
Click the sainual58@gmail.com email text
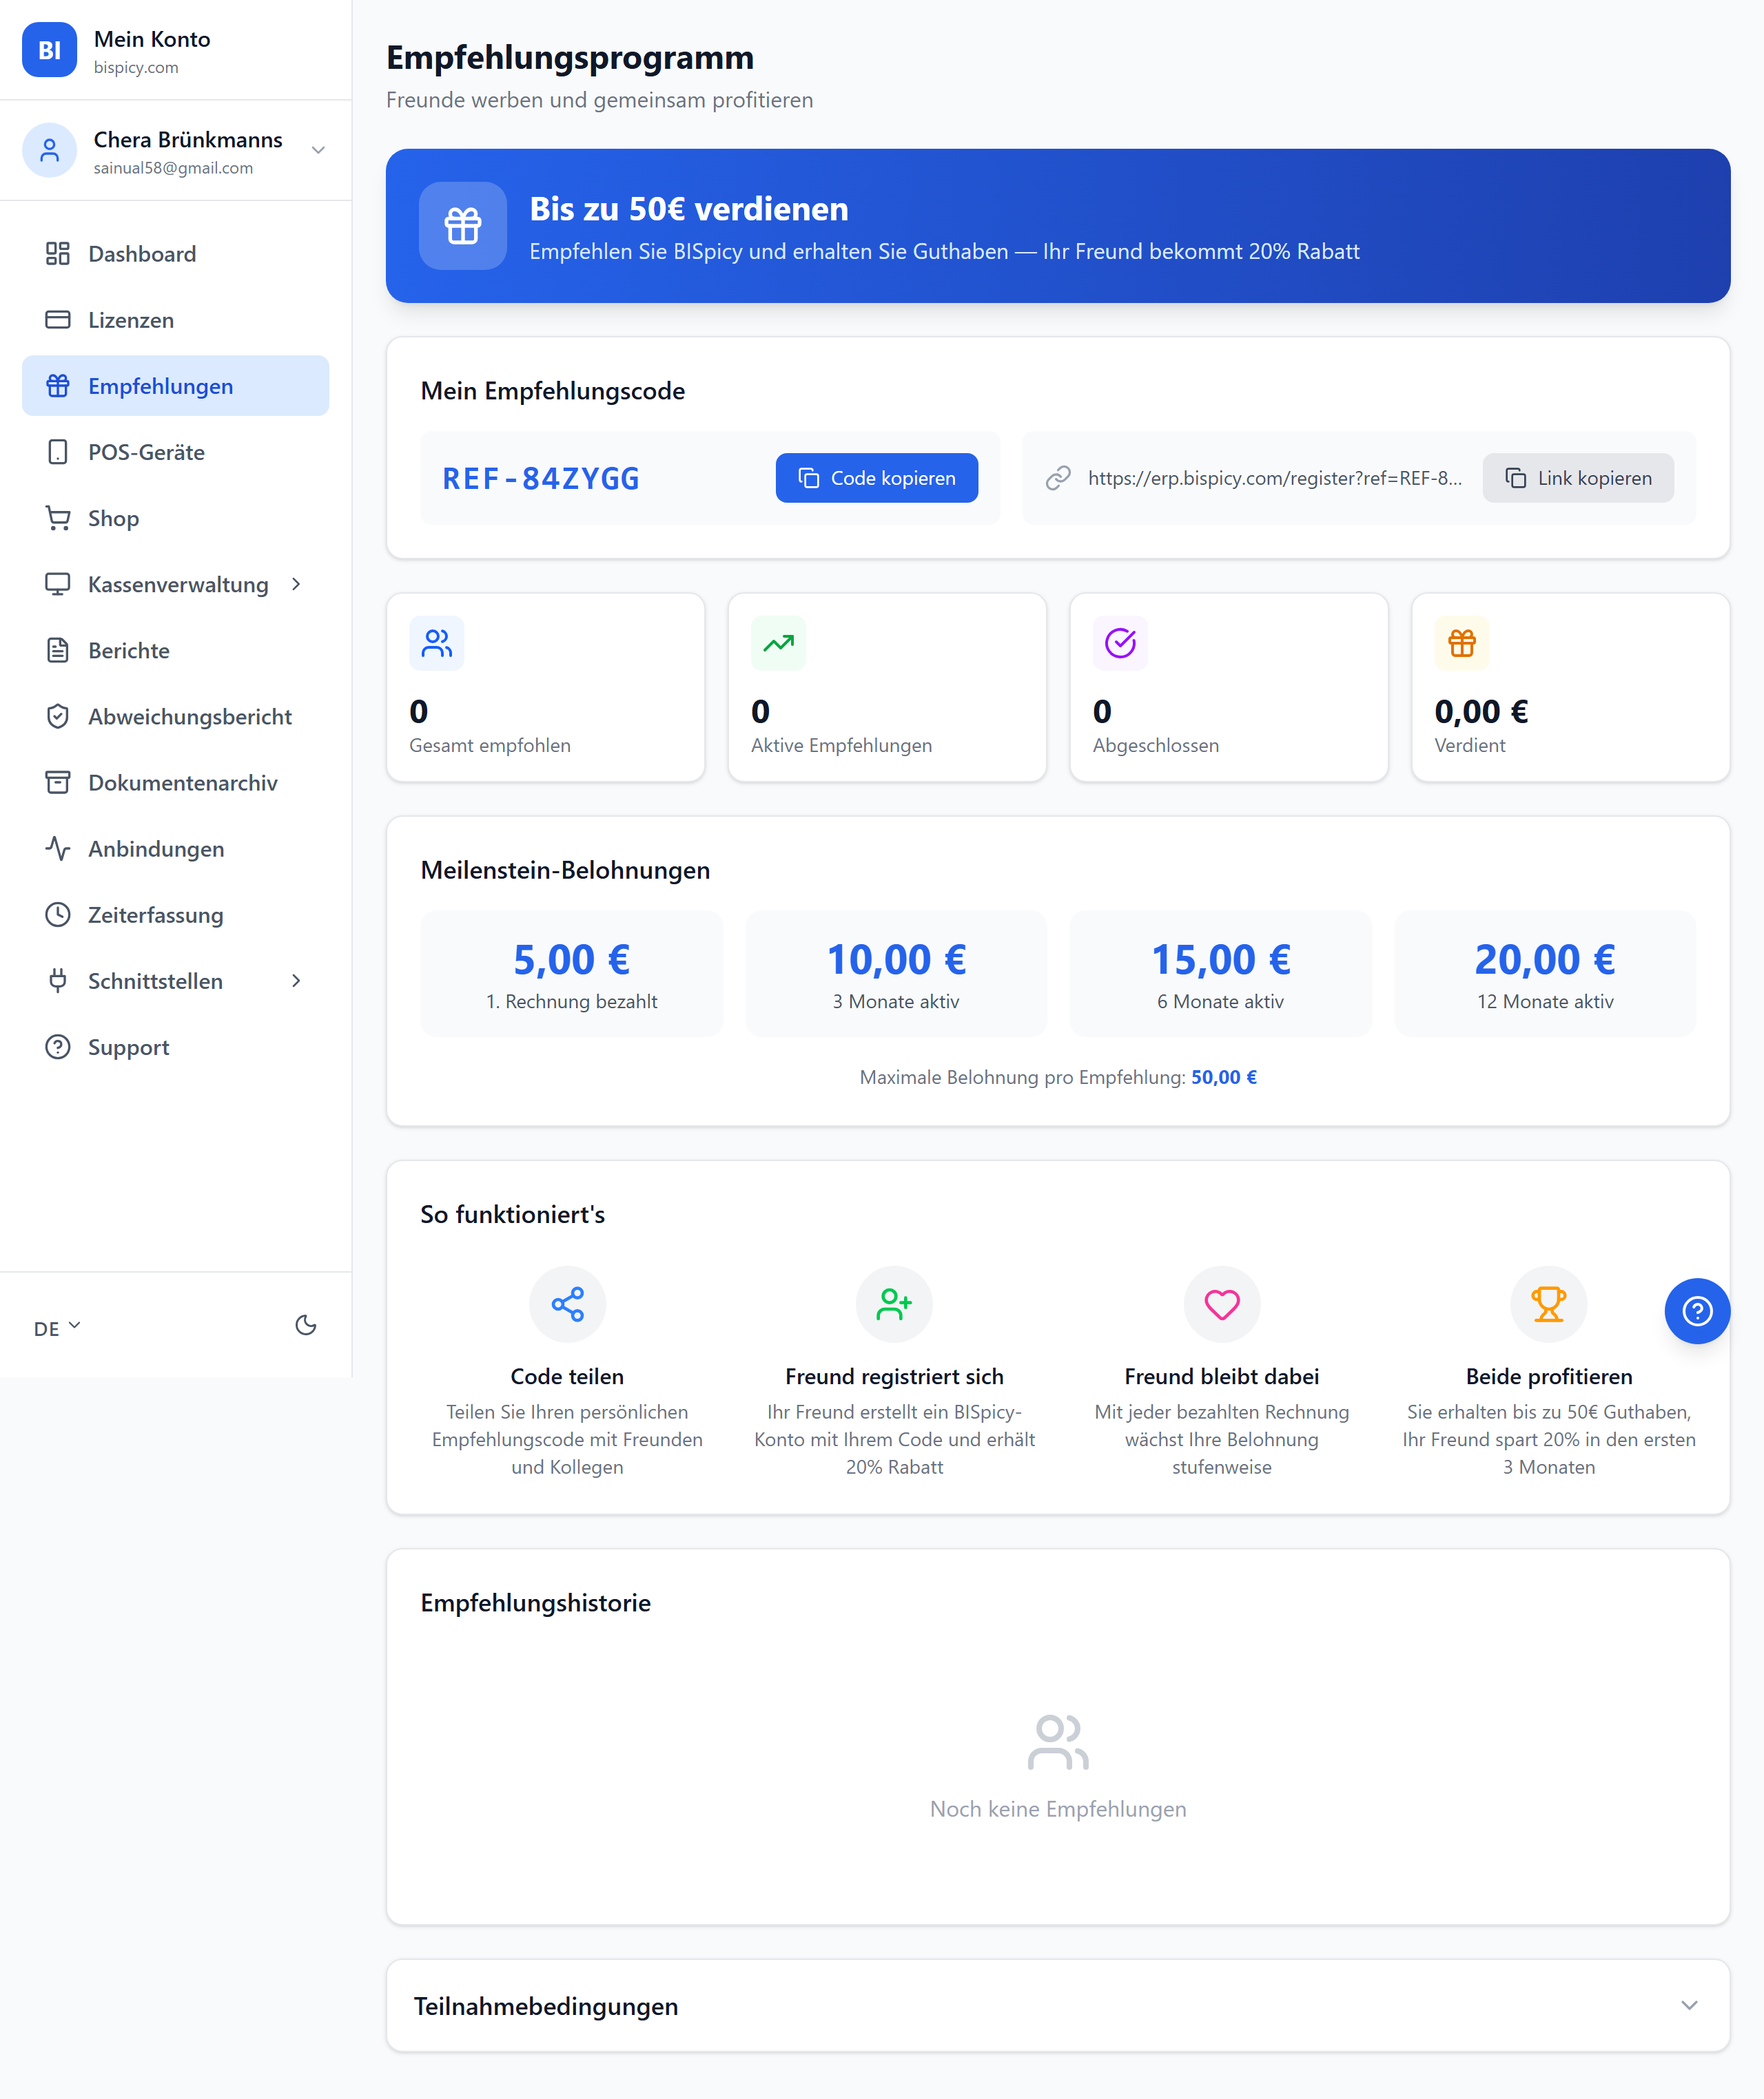pyautogui.click(x=173, y=168)
